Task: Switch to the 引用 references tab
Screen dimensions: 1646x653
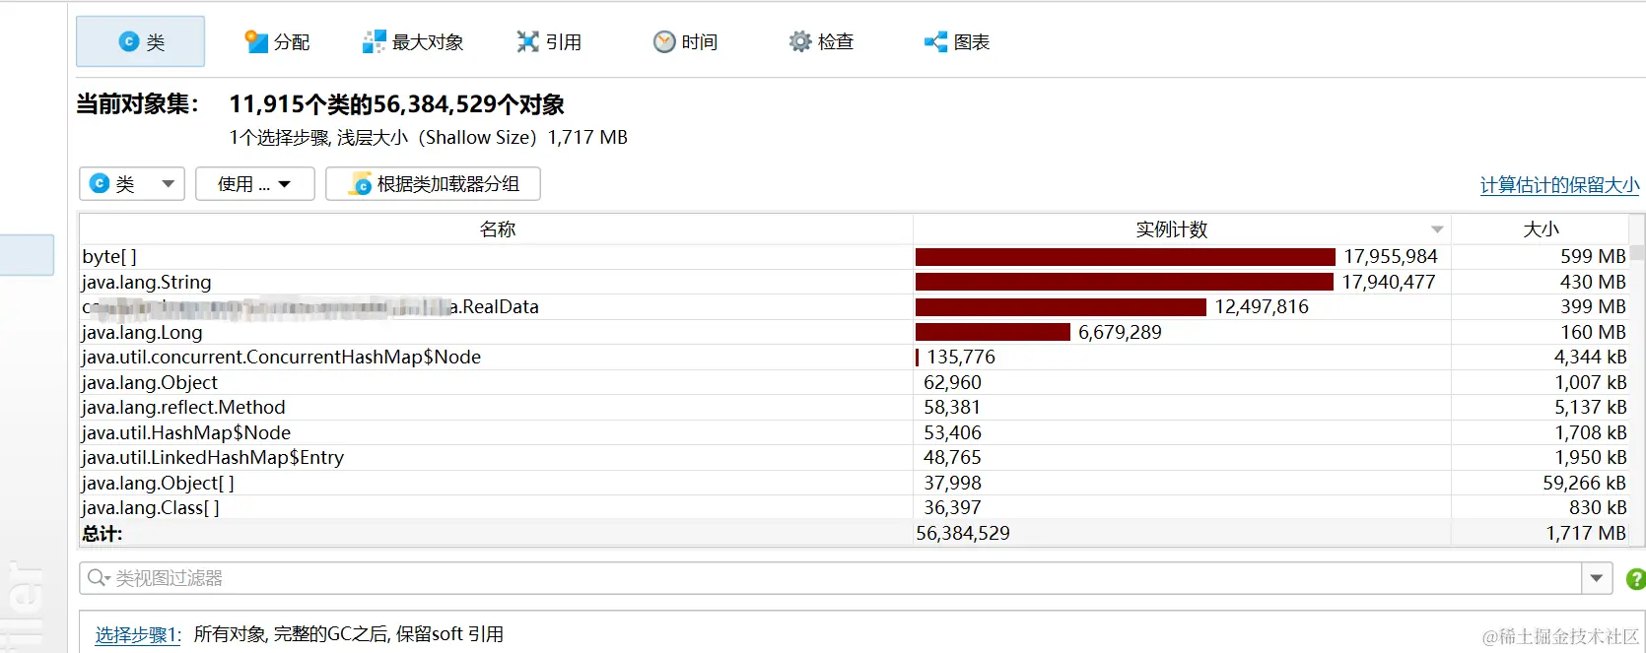Action: pyautogui.click(x=549, y=41)
